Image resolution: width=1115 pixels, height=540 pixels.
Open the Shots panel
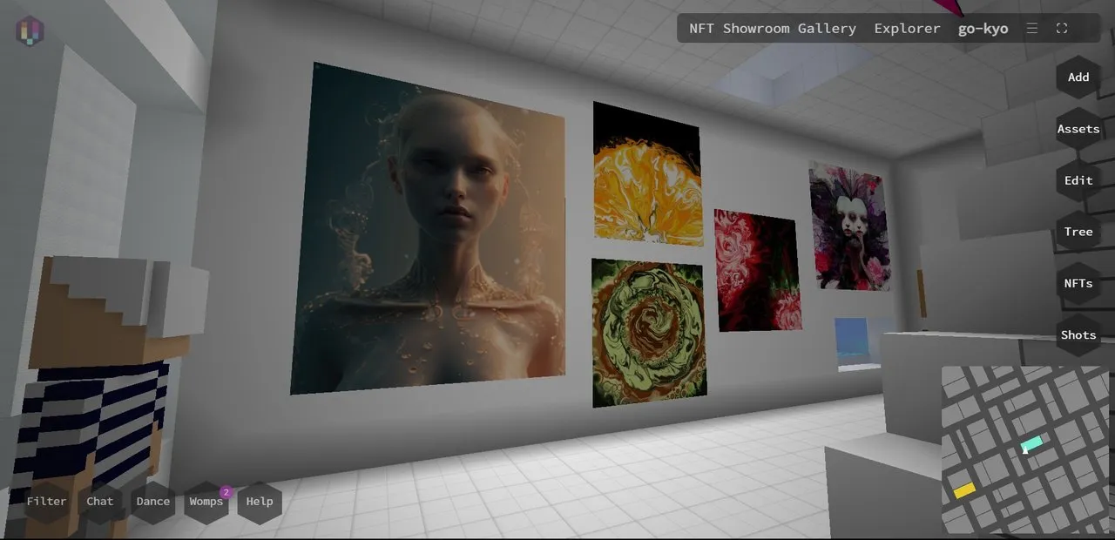pos(1078,334)
